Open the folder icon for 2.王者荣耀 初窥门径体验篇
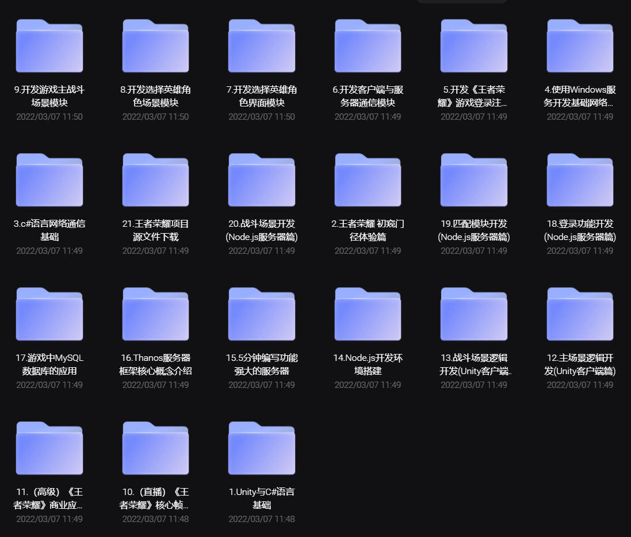The image size is (631, 537). pyautogui.click(x=368, y=180)
